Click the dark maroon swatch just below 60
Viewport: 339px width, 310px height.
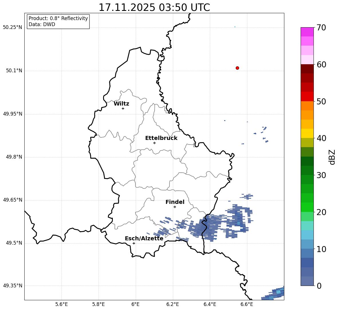307,69
